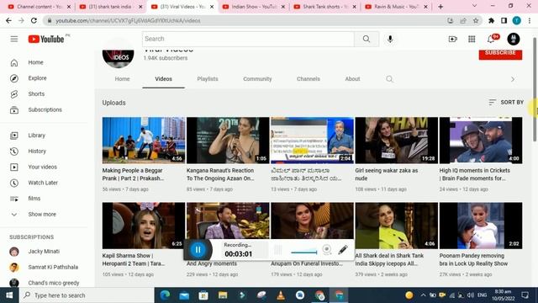Screen dimensions: 538x303
Task: Open Poonam Pandey Lock Up thumbnail
Action: point(481,226)
